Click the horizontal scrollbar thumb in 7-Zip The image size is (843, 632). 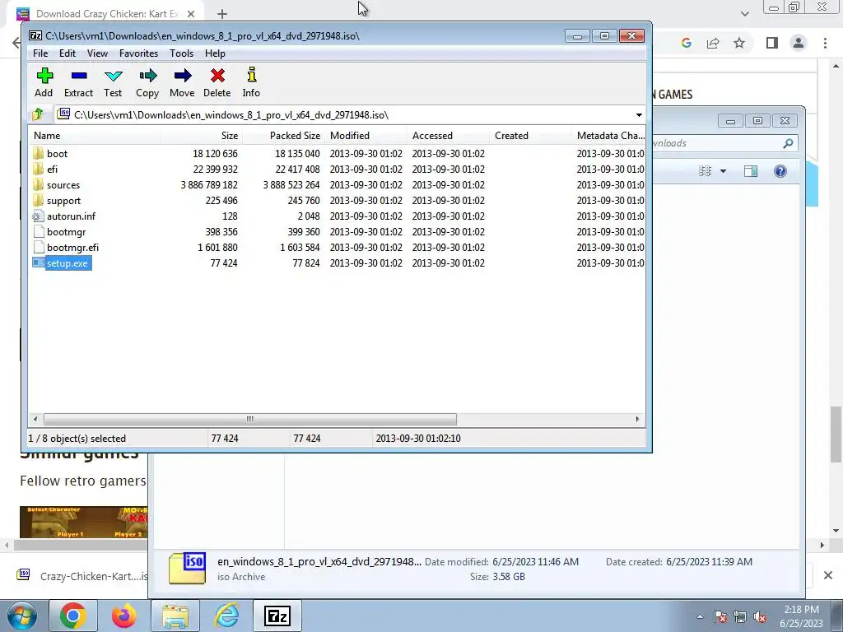[x=250, y=419]
